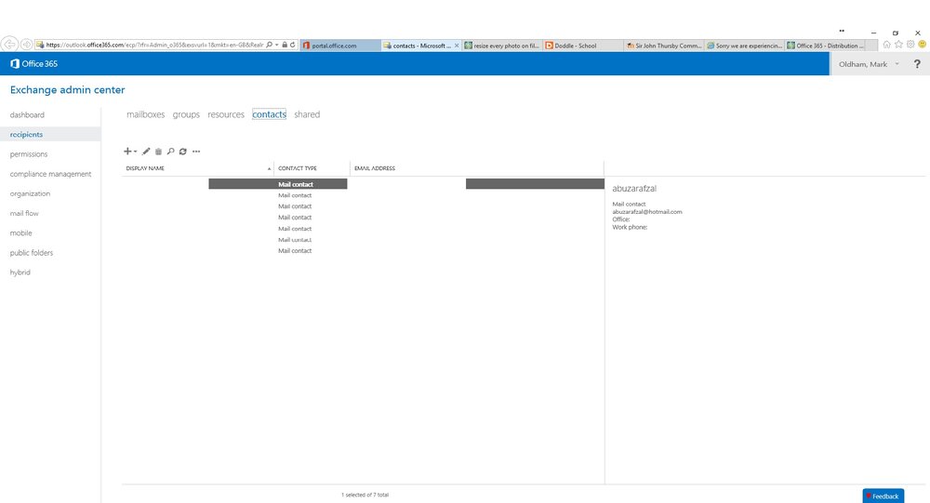Switch to the groups tab
The width and height of the screenshot is (930, 503).
(x=186, y=114)
